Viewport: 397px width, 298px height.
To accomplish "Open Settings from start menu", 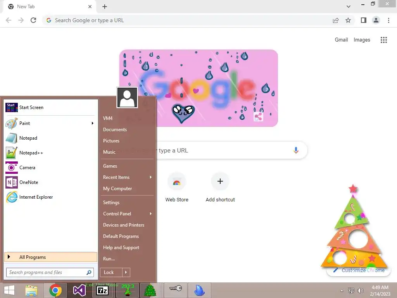I will click(111, 203).
